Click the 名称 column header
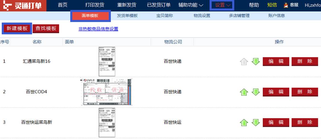Viewport: 321px width, 139px height. click(37, 42)
